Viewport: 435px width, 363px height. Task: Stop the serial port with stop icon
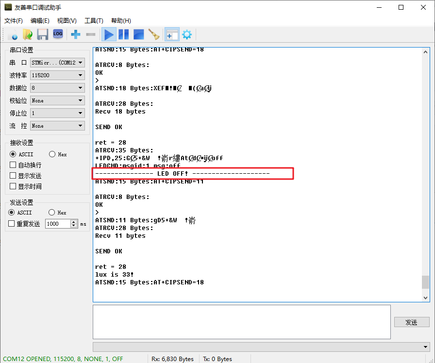139,34
